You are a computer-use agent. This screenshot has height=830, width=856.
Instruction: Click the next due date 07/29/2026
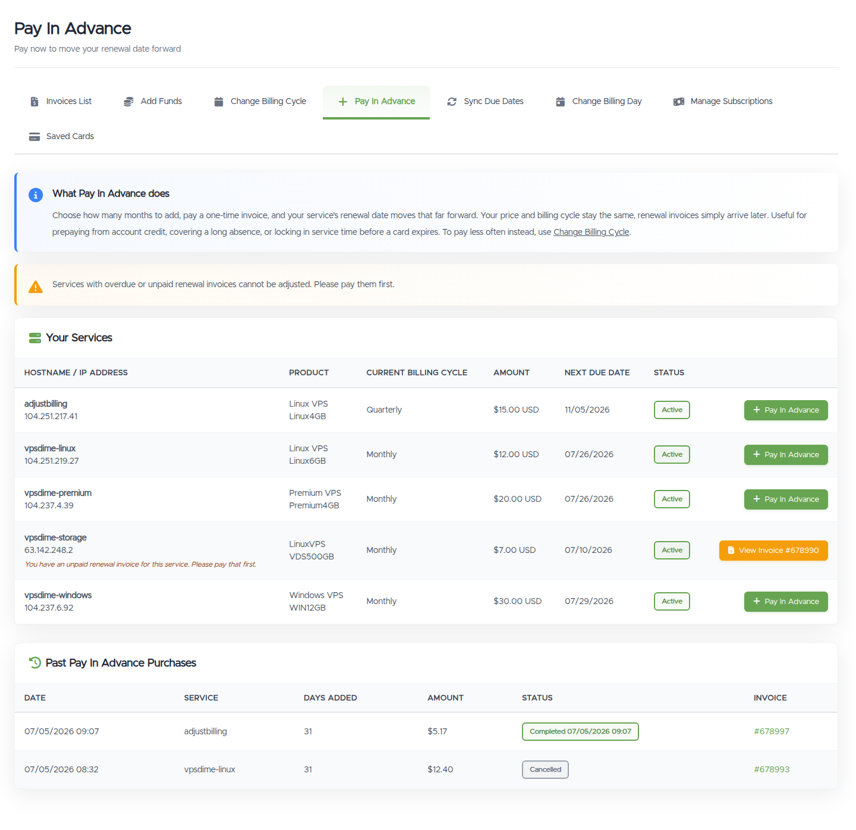[x=589, y=601]
